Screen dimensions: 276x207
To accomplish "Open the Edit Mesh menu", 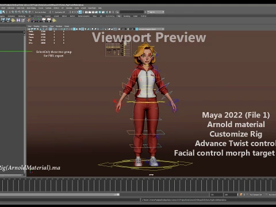I will click(11, 8).
